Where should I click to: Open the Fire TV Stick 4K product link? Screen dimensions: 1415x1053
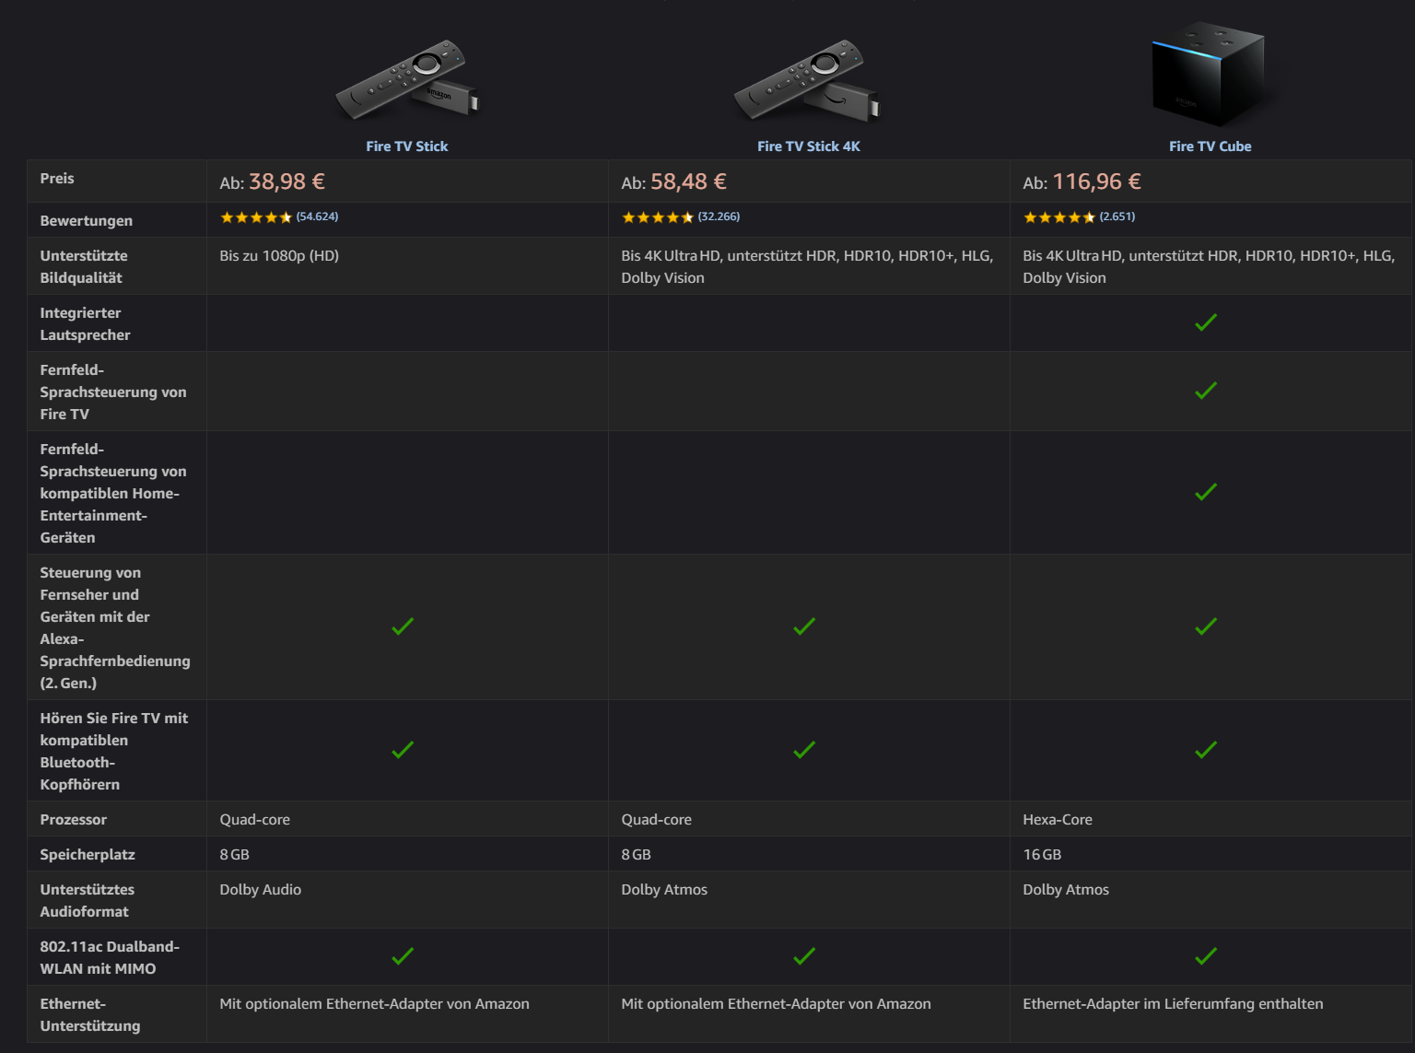pyautogui.click(x=809, y=146)
